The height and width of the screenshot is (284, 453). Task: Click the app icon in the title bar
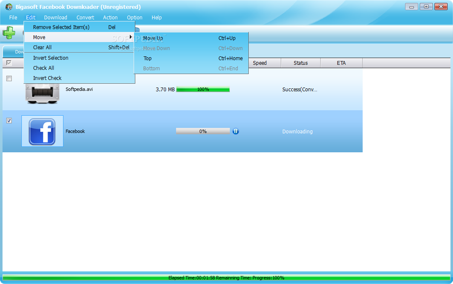(x=9, y=7)
